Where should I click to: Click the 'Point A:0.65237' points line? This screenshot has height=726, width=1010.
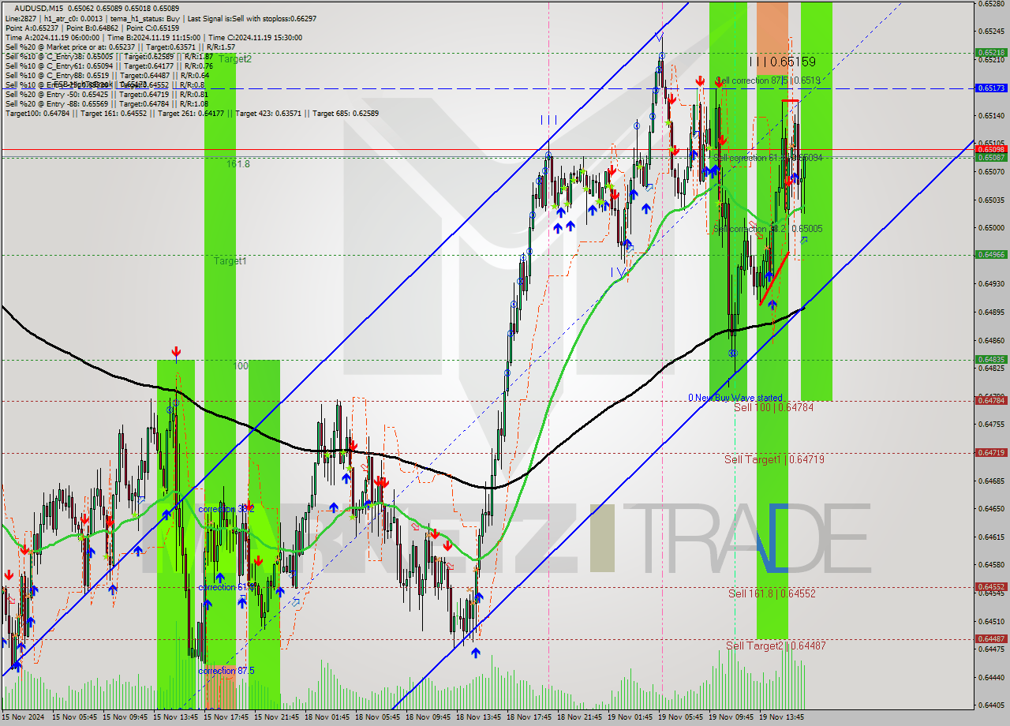92,28
